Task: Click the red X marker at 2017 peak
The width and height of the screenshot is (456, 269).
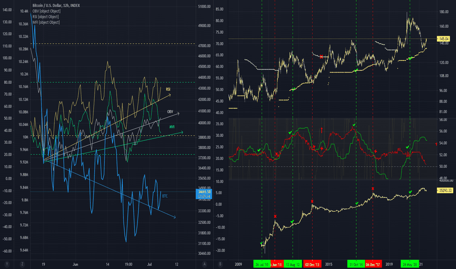Action: pyautogui.click(x=373, y=189)
